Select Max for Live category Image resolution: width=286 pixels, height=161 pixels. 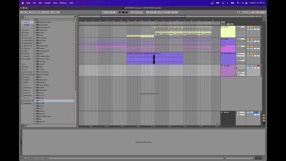(27, 46)
